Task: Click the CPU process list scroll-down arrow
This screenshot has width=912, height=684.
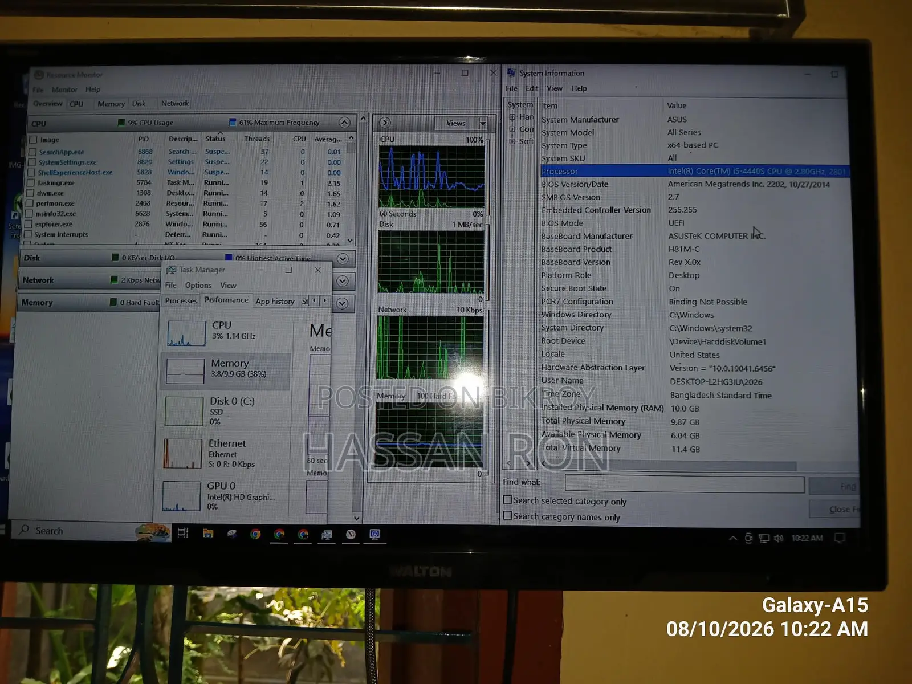Action: point(350,241)
